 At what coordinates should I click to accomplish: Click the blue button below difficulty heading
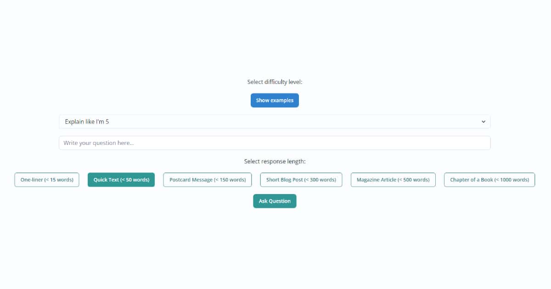275,100
